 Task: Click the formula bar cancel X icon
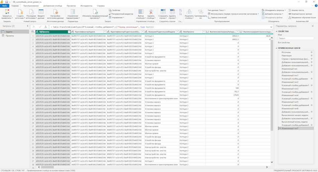click(34, 27)
